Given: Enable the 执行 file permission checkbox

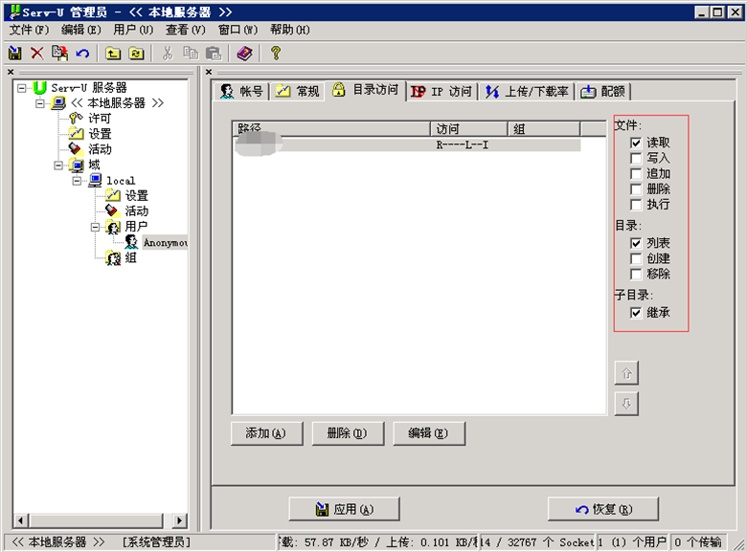Looking at the screenshot, I should 636,205.
